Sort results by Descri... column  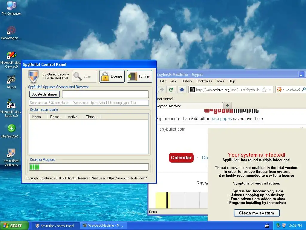(x=56, y=117)
